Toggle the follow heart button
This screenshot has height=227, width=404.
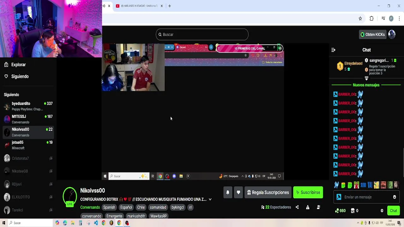(x=238, y=192)
